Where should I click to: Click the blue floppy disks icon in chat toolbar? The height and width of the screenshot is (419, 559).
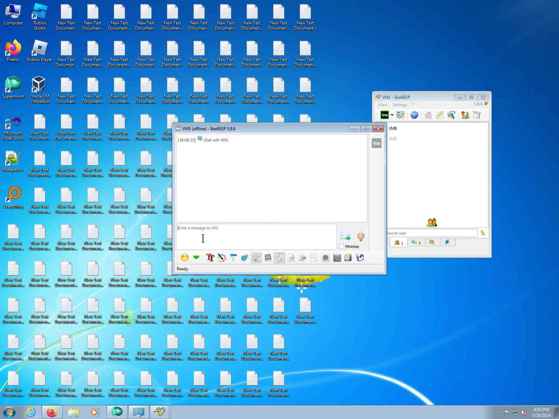tap(360, 258)
